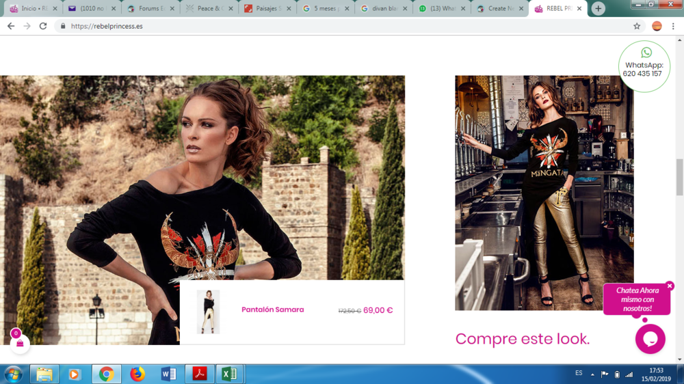
Task: Switch to the '5 meses' Google tab
Action: tap(326, 8)
